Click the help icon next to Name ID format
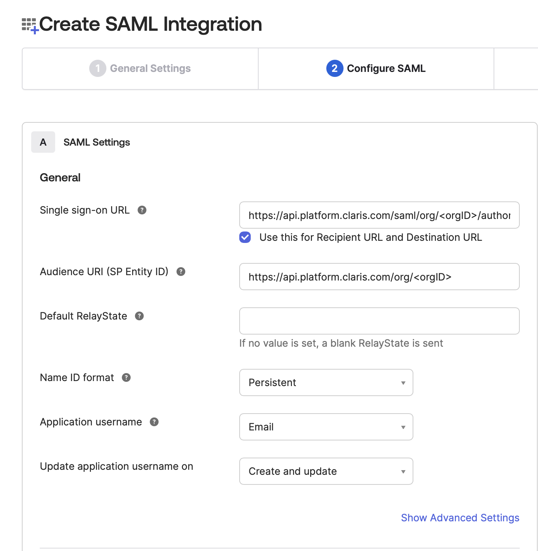 pos(126,378)
